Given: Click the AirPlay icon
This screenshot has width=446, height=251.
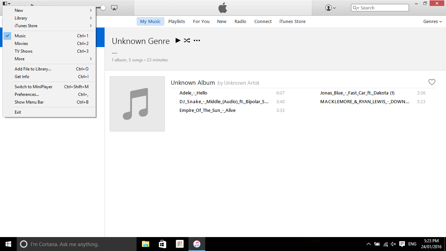Looking at the screenshot, I should point(114,8).
